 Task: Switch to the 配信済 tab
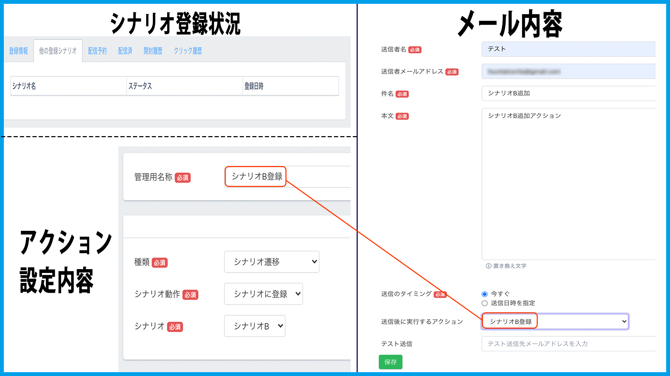click(125, 51)
